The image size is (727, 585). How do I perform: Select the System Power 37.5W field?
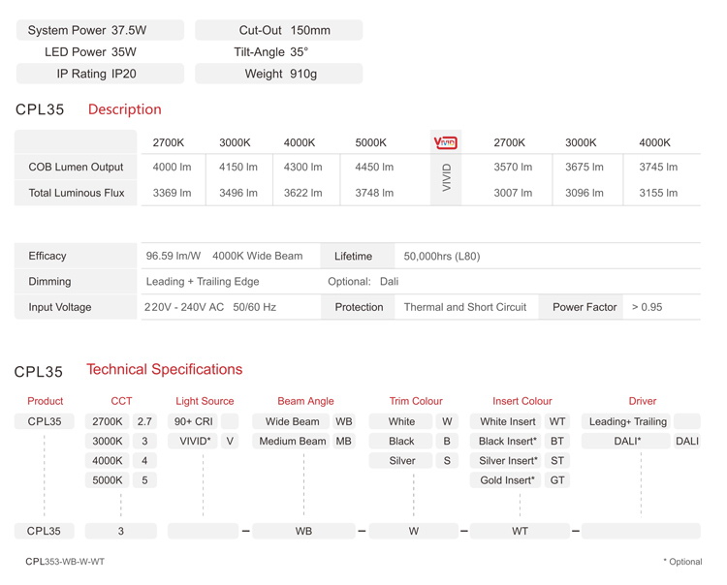point(100,30)
